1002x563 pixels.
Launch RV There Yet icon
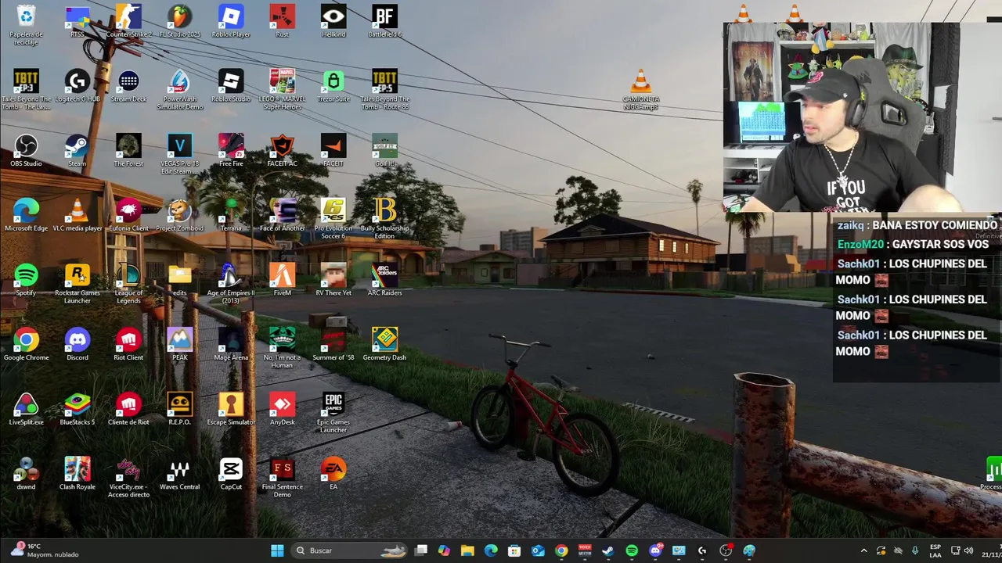333,281
